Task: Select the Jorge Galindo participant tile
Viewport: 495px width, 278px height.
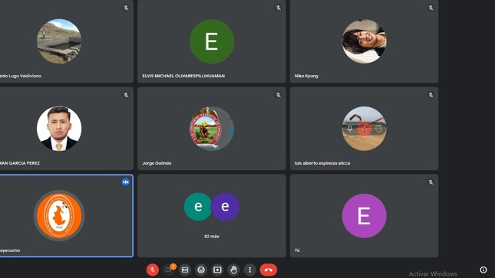Action: point(212,129)
